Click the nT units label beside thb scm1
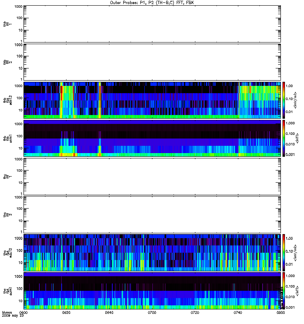This screenshot has height=324, width=304. (298, 138)
